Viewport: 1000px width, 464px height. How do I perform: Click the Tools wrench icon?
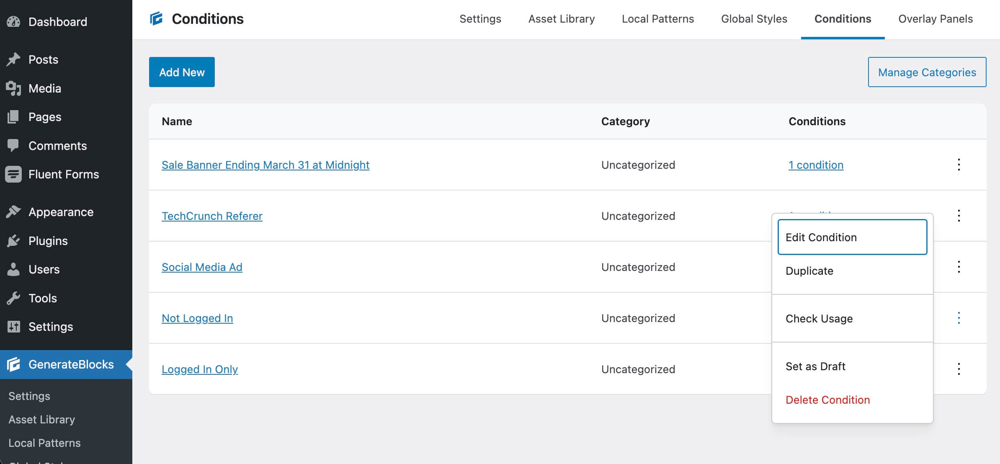pyautogui.click(x=13, y=298)
